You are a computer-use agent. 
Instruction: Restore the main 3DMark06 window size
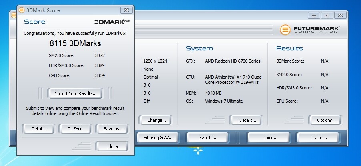327,16
